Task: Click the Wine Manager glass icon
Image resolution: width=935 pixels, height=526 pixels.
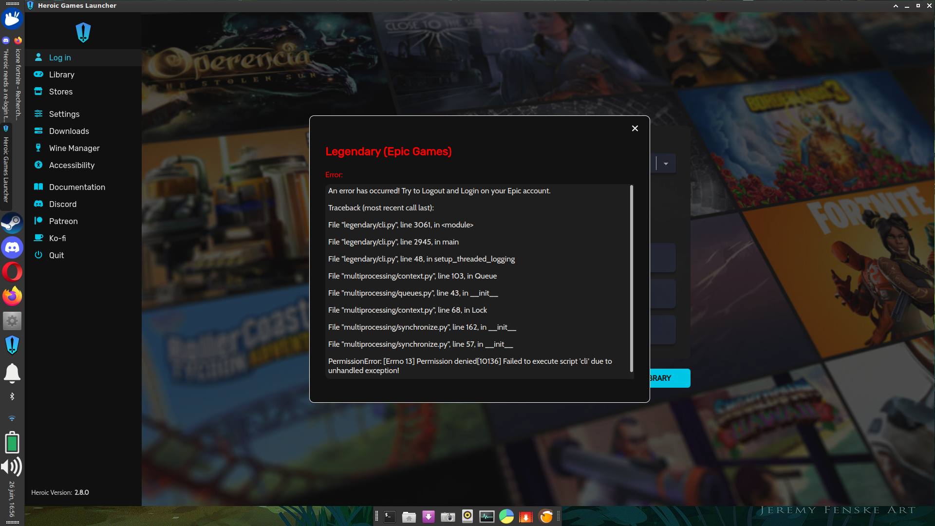Action: coord(38,148)
